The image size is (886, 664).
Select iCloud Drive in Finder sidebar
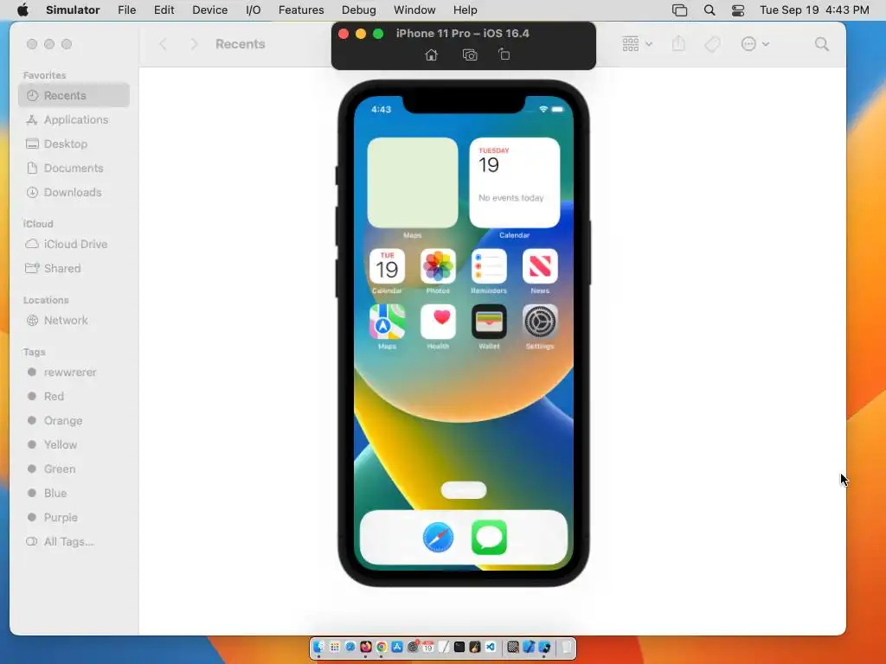74,244
